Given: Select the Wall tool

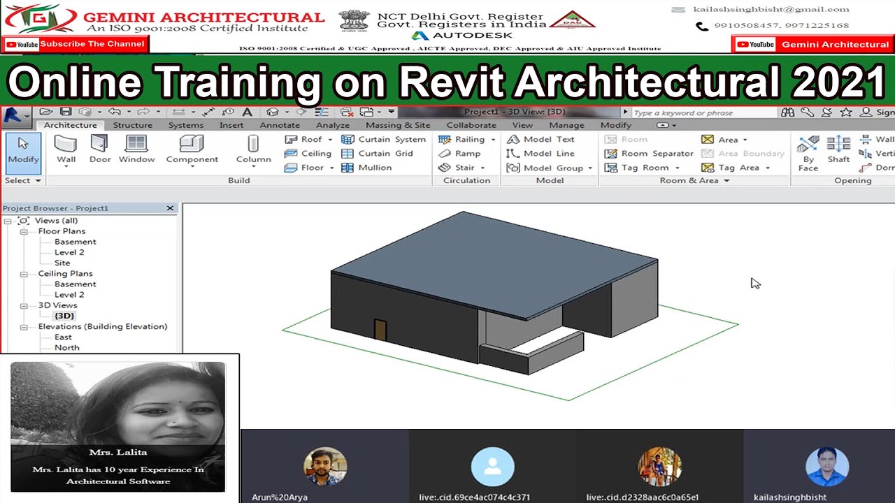Looking at the screenshot, I should (x=66, y=150).
